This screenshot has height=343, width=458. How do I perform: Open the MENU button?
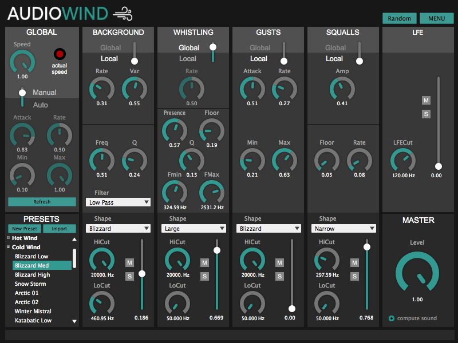pos(436,18)
